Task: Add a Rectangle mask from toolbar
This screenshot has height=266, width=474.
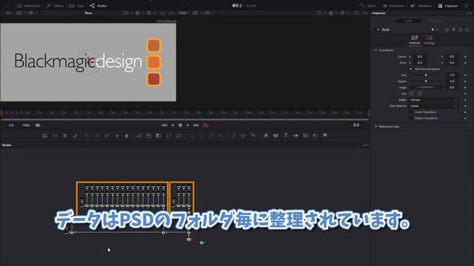Action: (191, 136)
